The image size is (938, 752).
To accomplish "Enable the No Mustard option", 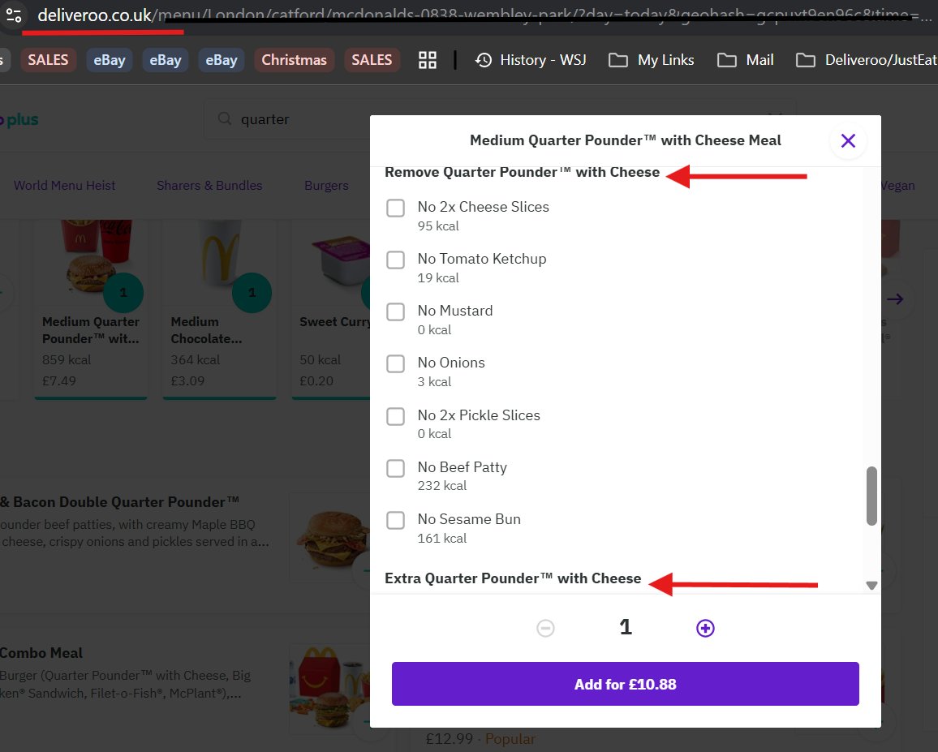I will click(x=395, y=312).
